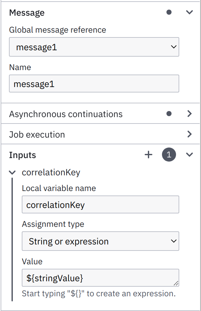Click the Asynchronous continuations edited-dot indicator
The image size is (201, 311).
(x=169, y=114)
